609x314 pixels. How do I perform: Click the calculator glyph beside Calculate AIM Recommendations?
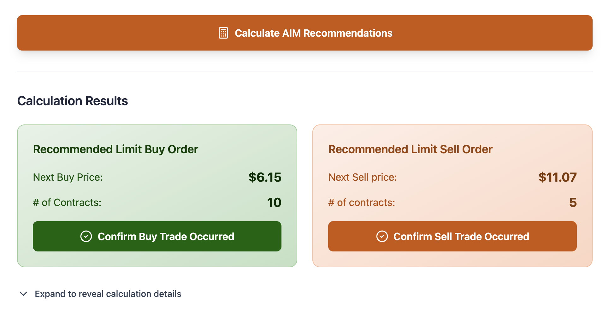[223, 33]
